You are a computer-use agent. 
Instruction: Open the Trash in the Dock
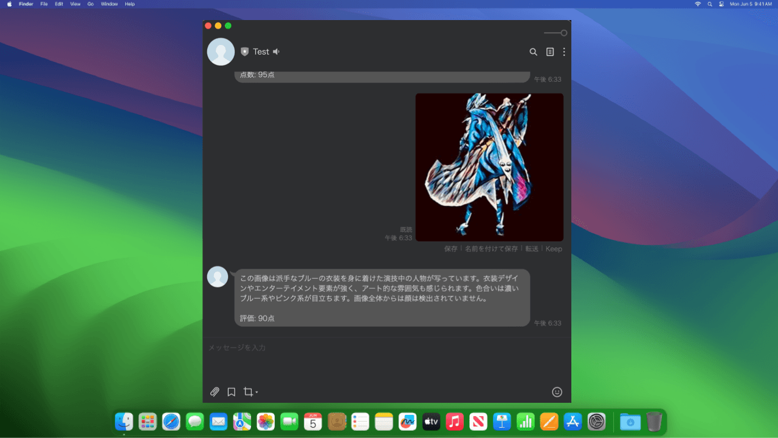(654, 421)
